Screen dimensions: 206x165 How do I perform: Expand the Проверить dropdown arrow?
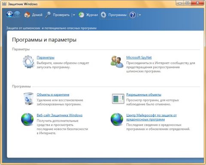(x=74, y=15)
